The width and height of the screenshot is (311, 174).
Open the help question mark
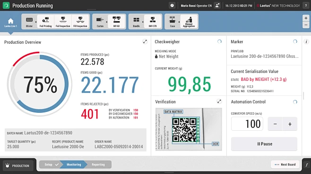click(x=306, y=6)
